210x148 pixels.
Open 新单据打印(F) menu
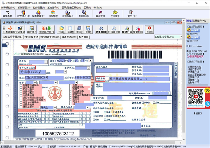tap(8, 8)
